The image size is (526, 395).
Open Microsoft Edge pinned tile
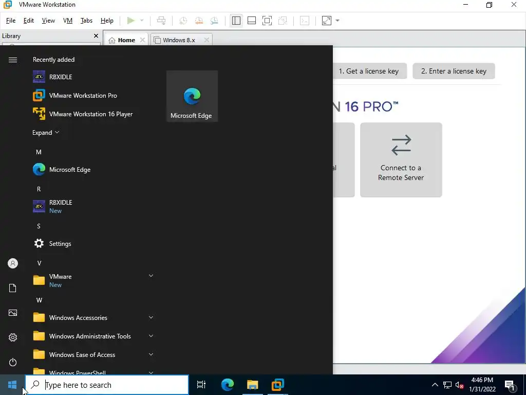[x=192, y=96]
